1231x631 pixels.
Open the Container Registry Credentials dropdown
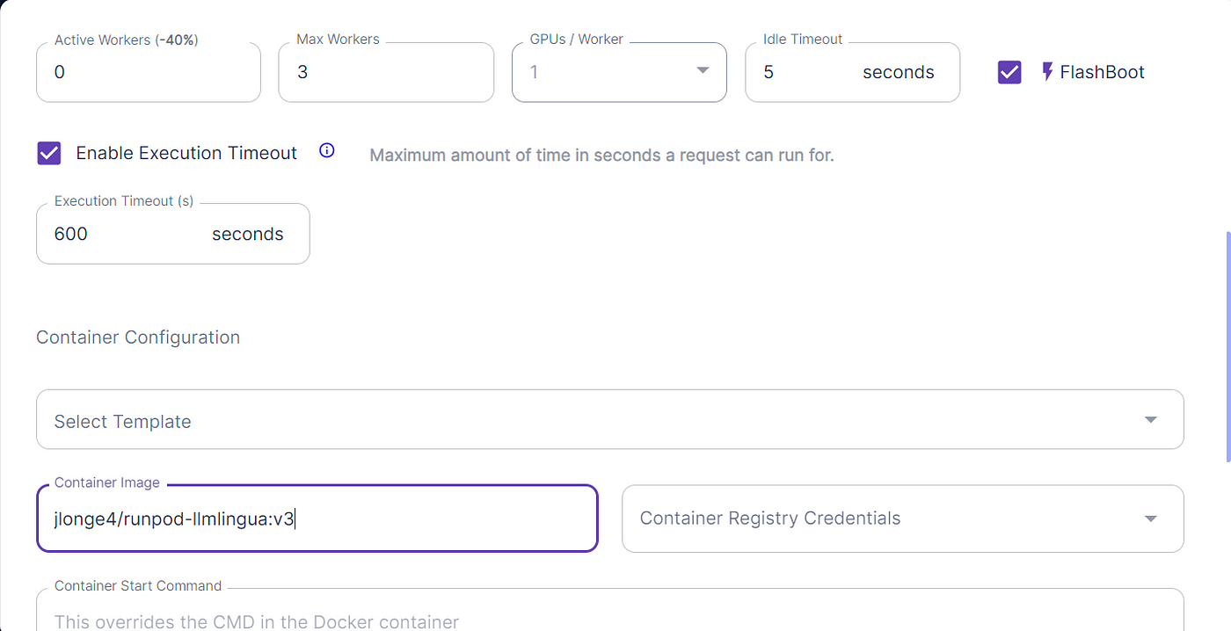tap(902, 519)
